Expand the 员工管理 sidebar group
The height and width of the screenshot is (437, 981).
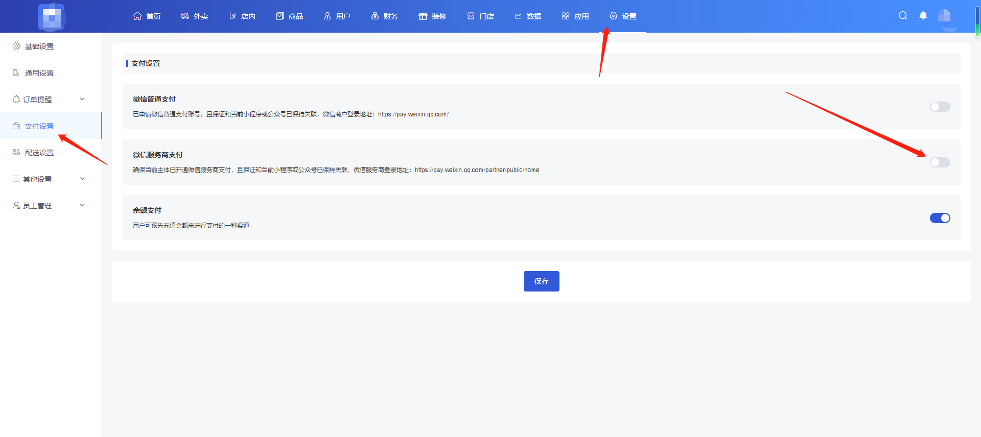(49, 206)
